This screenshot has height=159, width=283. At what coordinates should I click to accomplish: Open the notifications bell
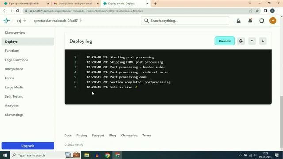coord(250,21)
